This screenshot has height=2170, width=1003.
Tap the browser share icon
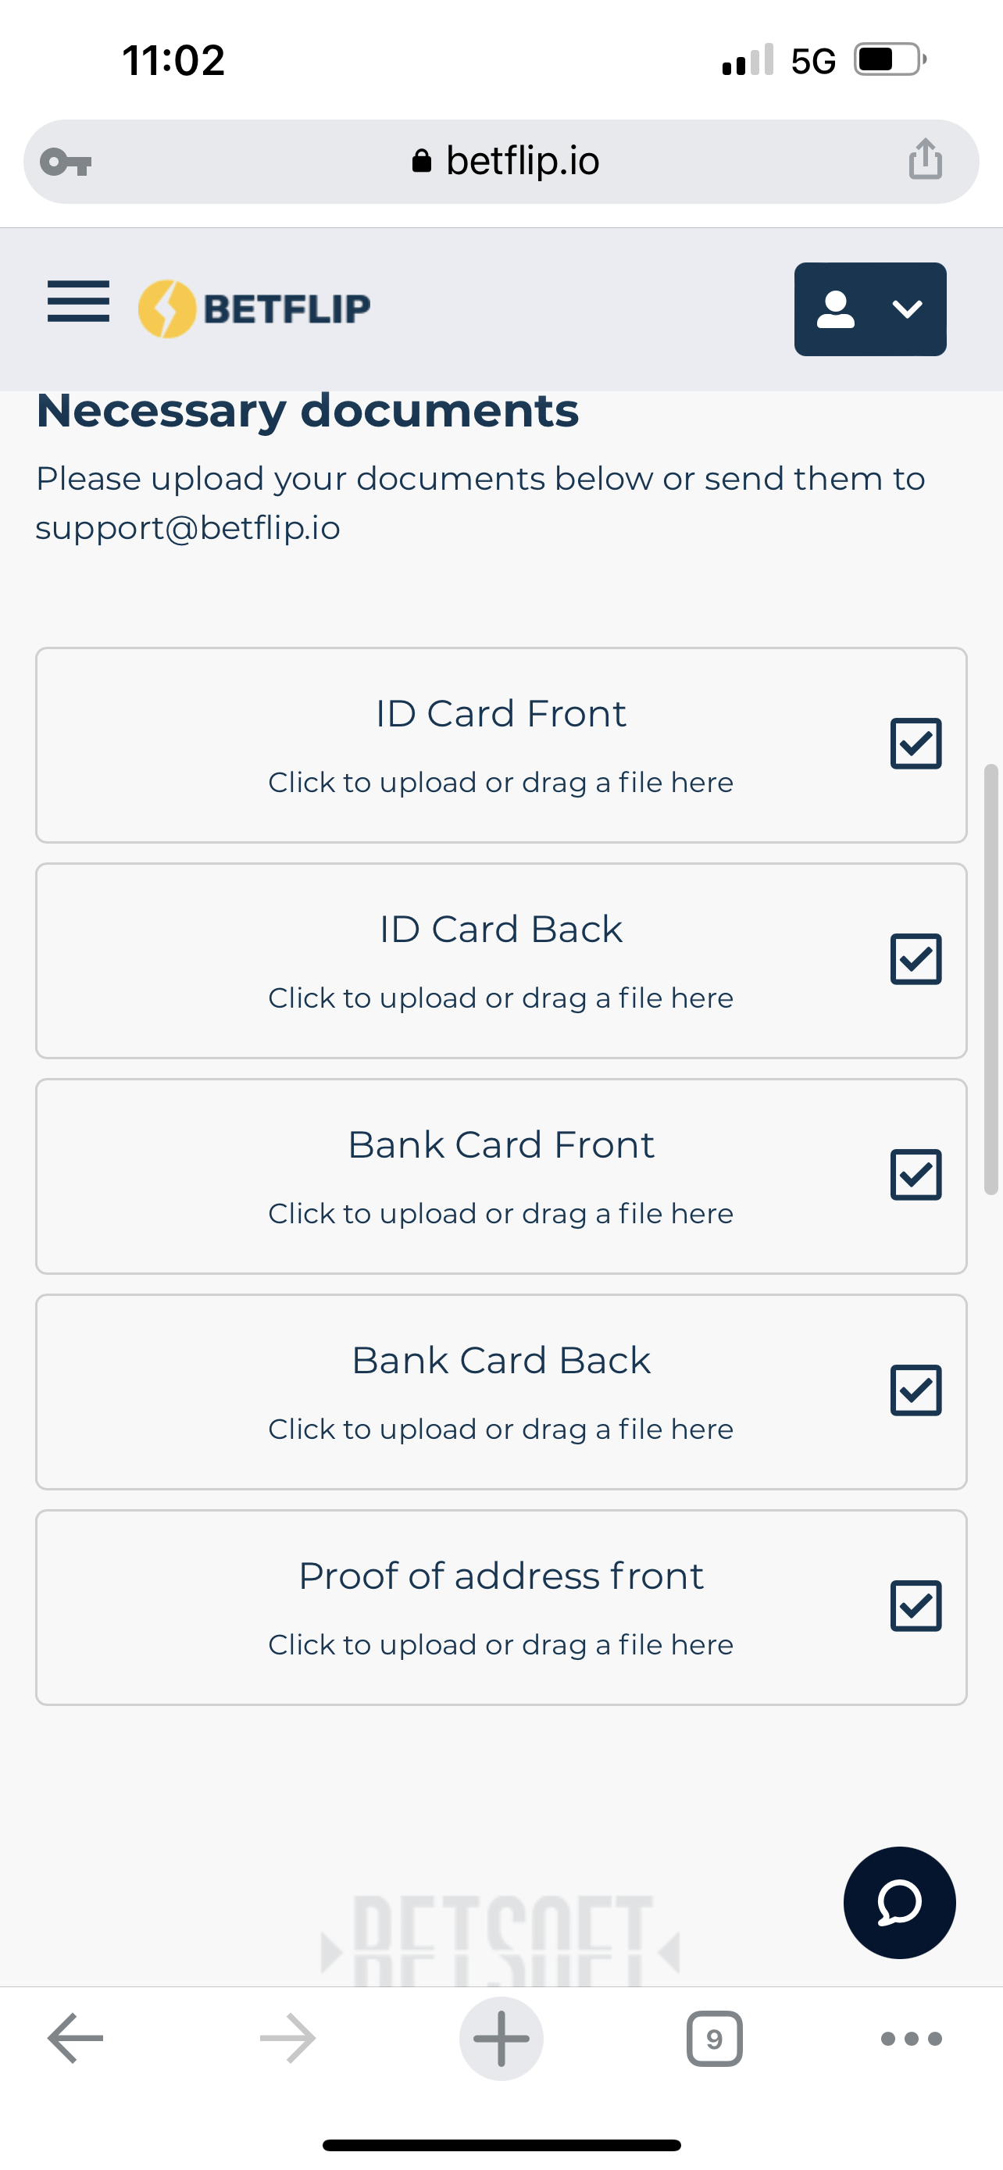[925, 160]
